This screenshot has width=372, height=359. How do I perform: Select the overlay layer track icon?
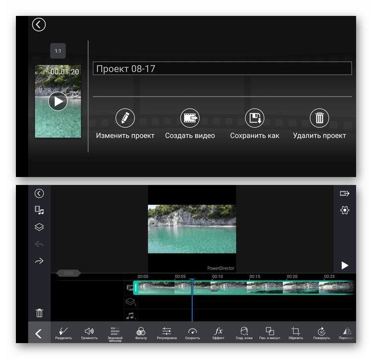pyautogui.click(x=130, y=302)
